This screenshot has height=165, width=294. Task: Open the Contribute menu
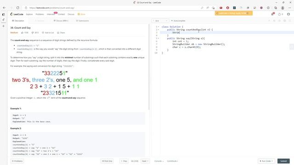click(x=173, y=161)
